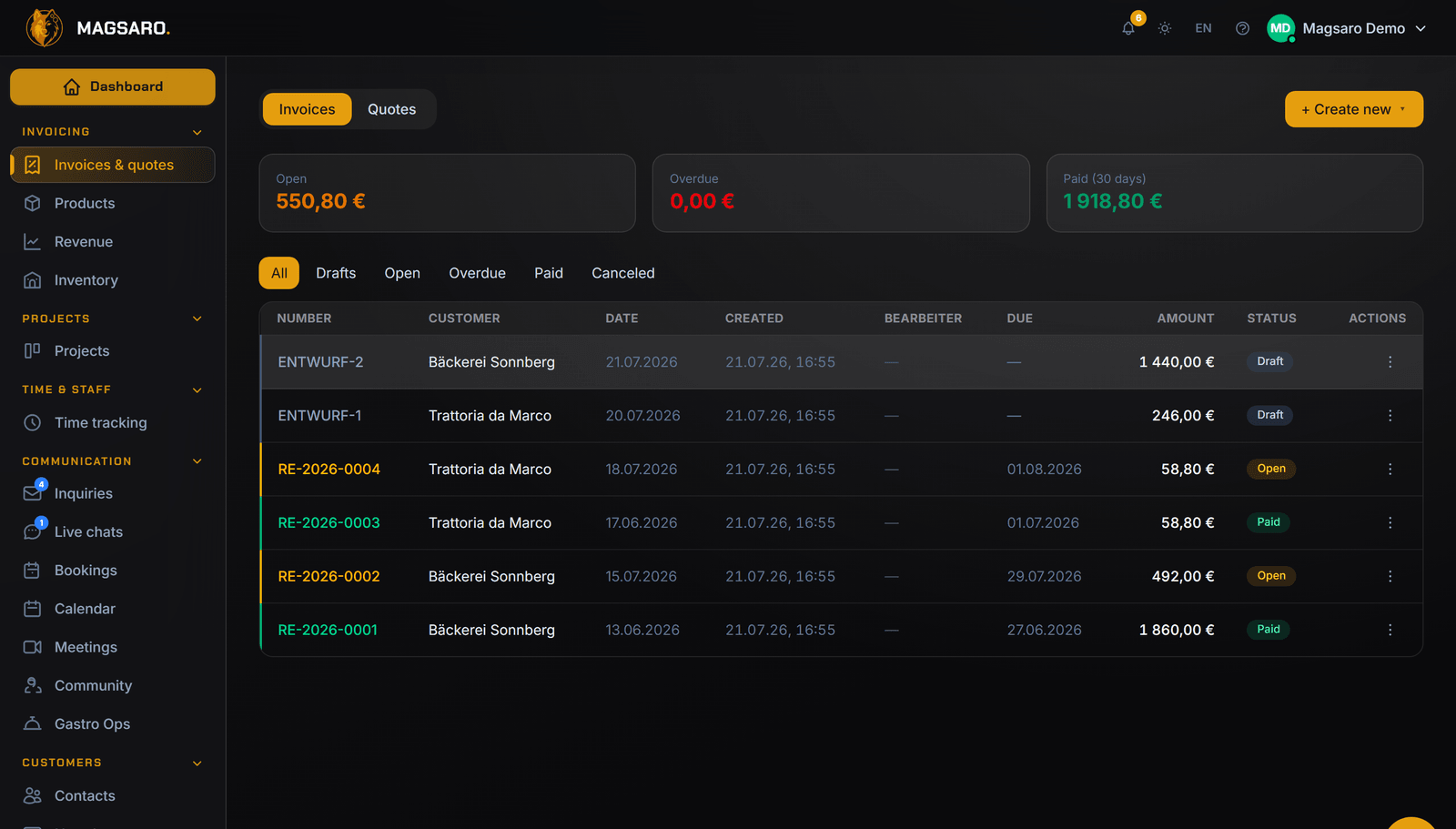
Task: Open invoice RE-2026-0001
Action: 328,630
